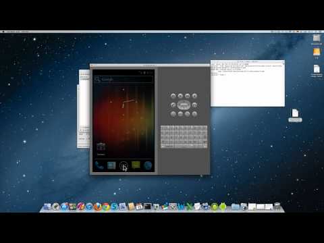
Task: Open Terminal from the Dock
Action: click(148, 207)
